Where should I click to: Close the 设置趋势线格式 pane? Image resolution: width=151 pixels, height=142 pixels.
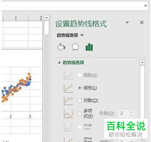pyautogui.click(x=142, y=22)
